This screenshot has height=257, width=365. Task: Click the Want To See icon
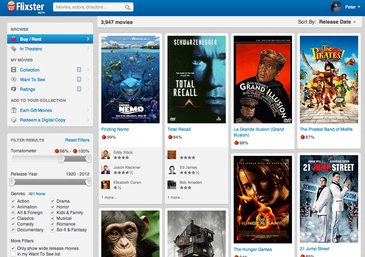(14, 79)
